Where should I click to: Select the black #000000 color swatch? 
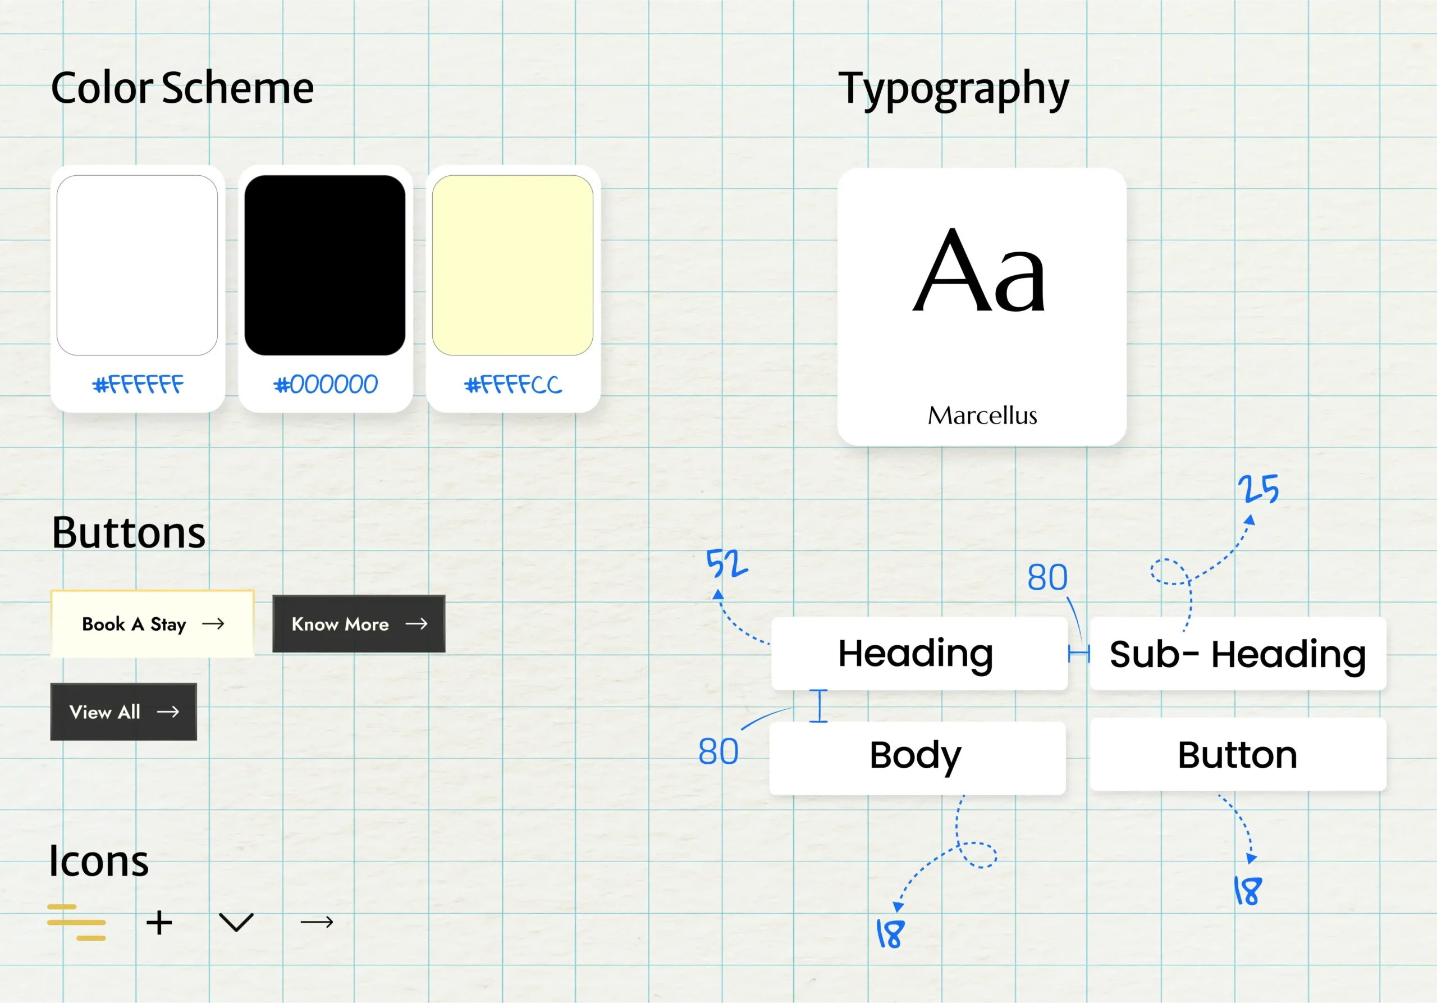325,265
